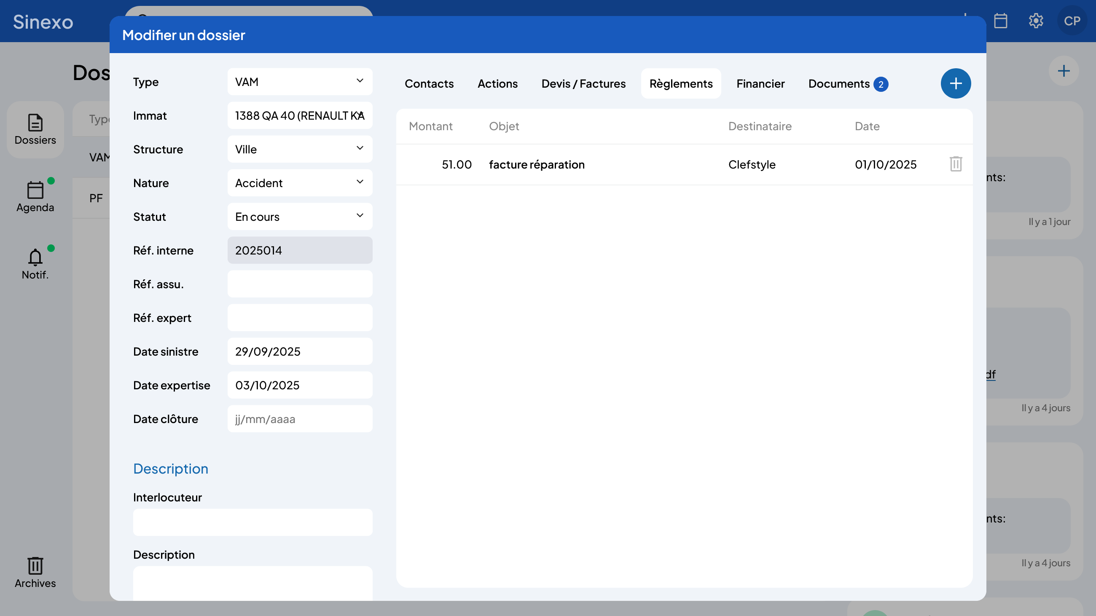This screenshot has height=616, width=1096.
Task: Open Archives trash in the sidebar
Action: pos(35,572)
